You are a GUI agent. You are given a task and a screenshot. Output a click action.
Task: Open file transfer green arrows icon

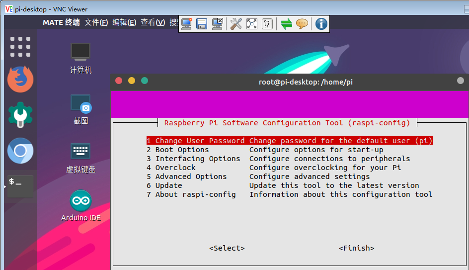click(x=286, y=23)
